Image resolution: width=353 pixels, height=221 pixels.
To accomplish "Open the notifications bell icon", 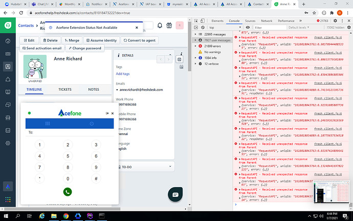I will coord(160,26).
